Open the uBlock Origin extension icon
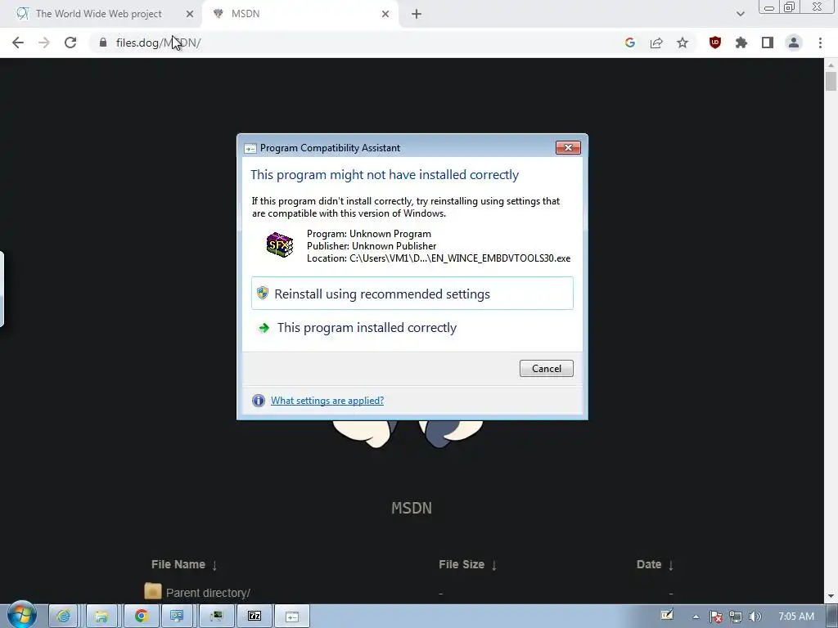This screenshot has height=628, width=838. click(715, 43)
